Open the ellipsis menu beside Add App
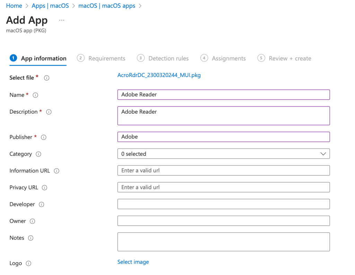 click(x=62, y=20)
